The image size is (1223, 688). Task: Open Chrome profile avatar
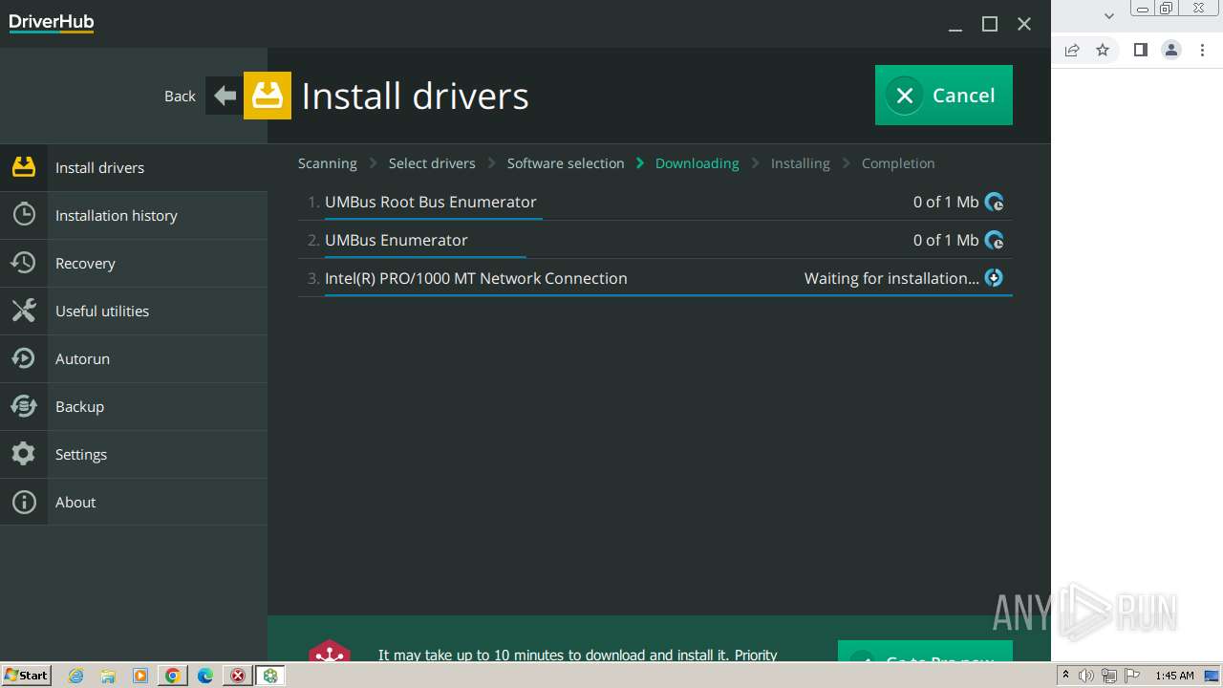tap(1171, 50)
